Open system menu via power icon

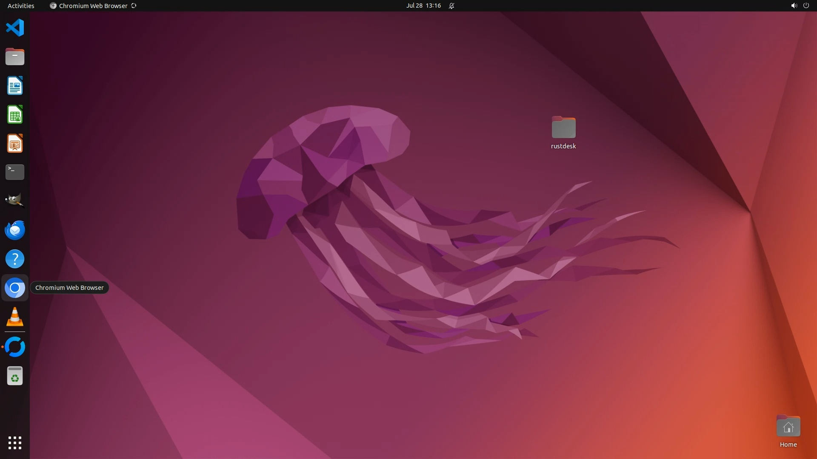[806, 6]
